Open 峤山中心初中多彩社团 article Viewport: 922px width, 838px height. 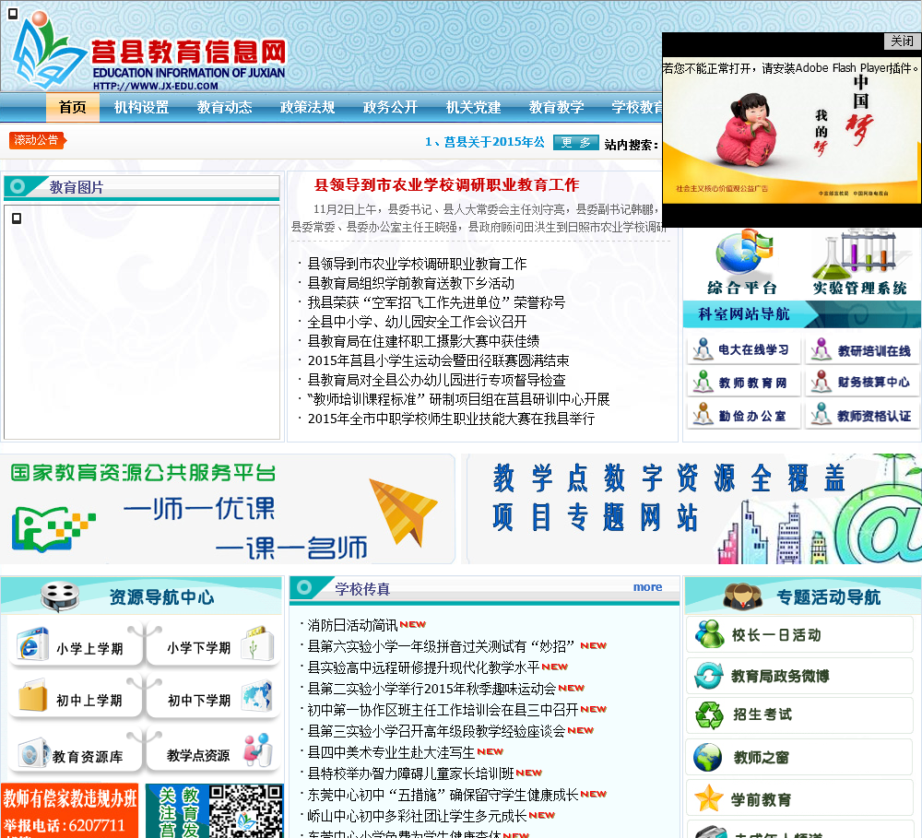pyautogui.click(x=417, y=816)
